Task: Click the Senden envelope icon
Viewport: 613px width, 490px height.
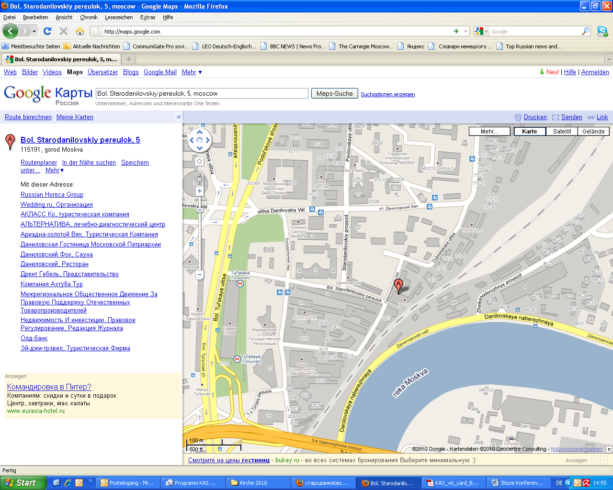Action: [x=556, y=117]
